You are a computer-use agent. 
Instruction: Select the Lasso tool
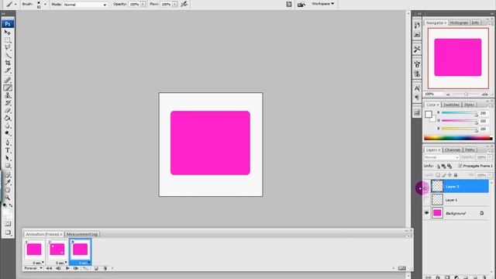8,48
